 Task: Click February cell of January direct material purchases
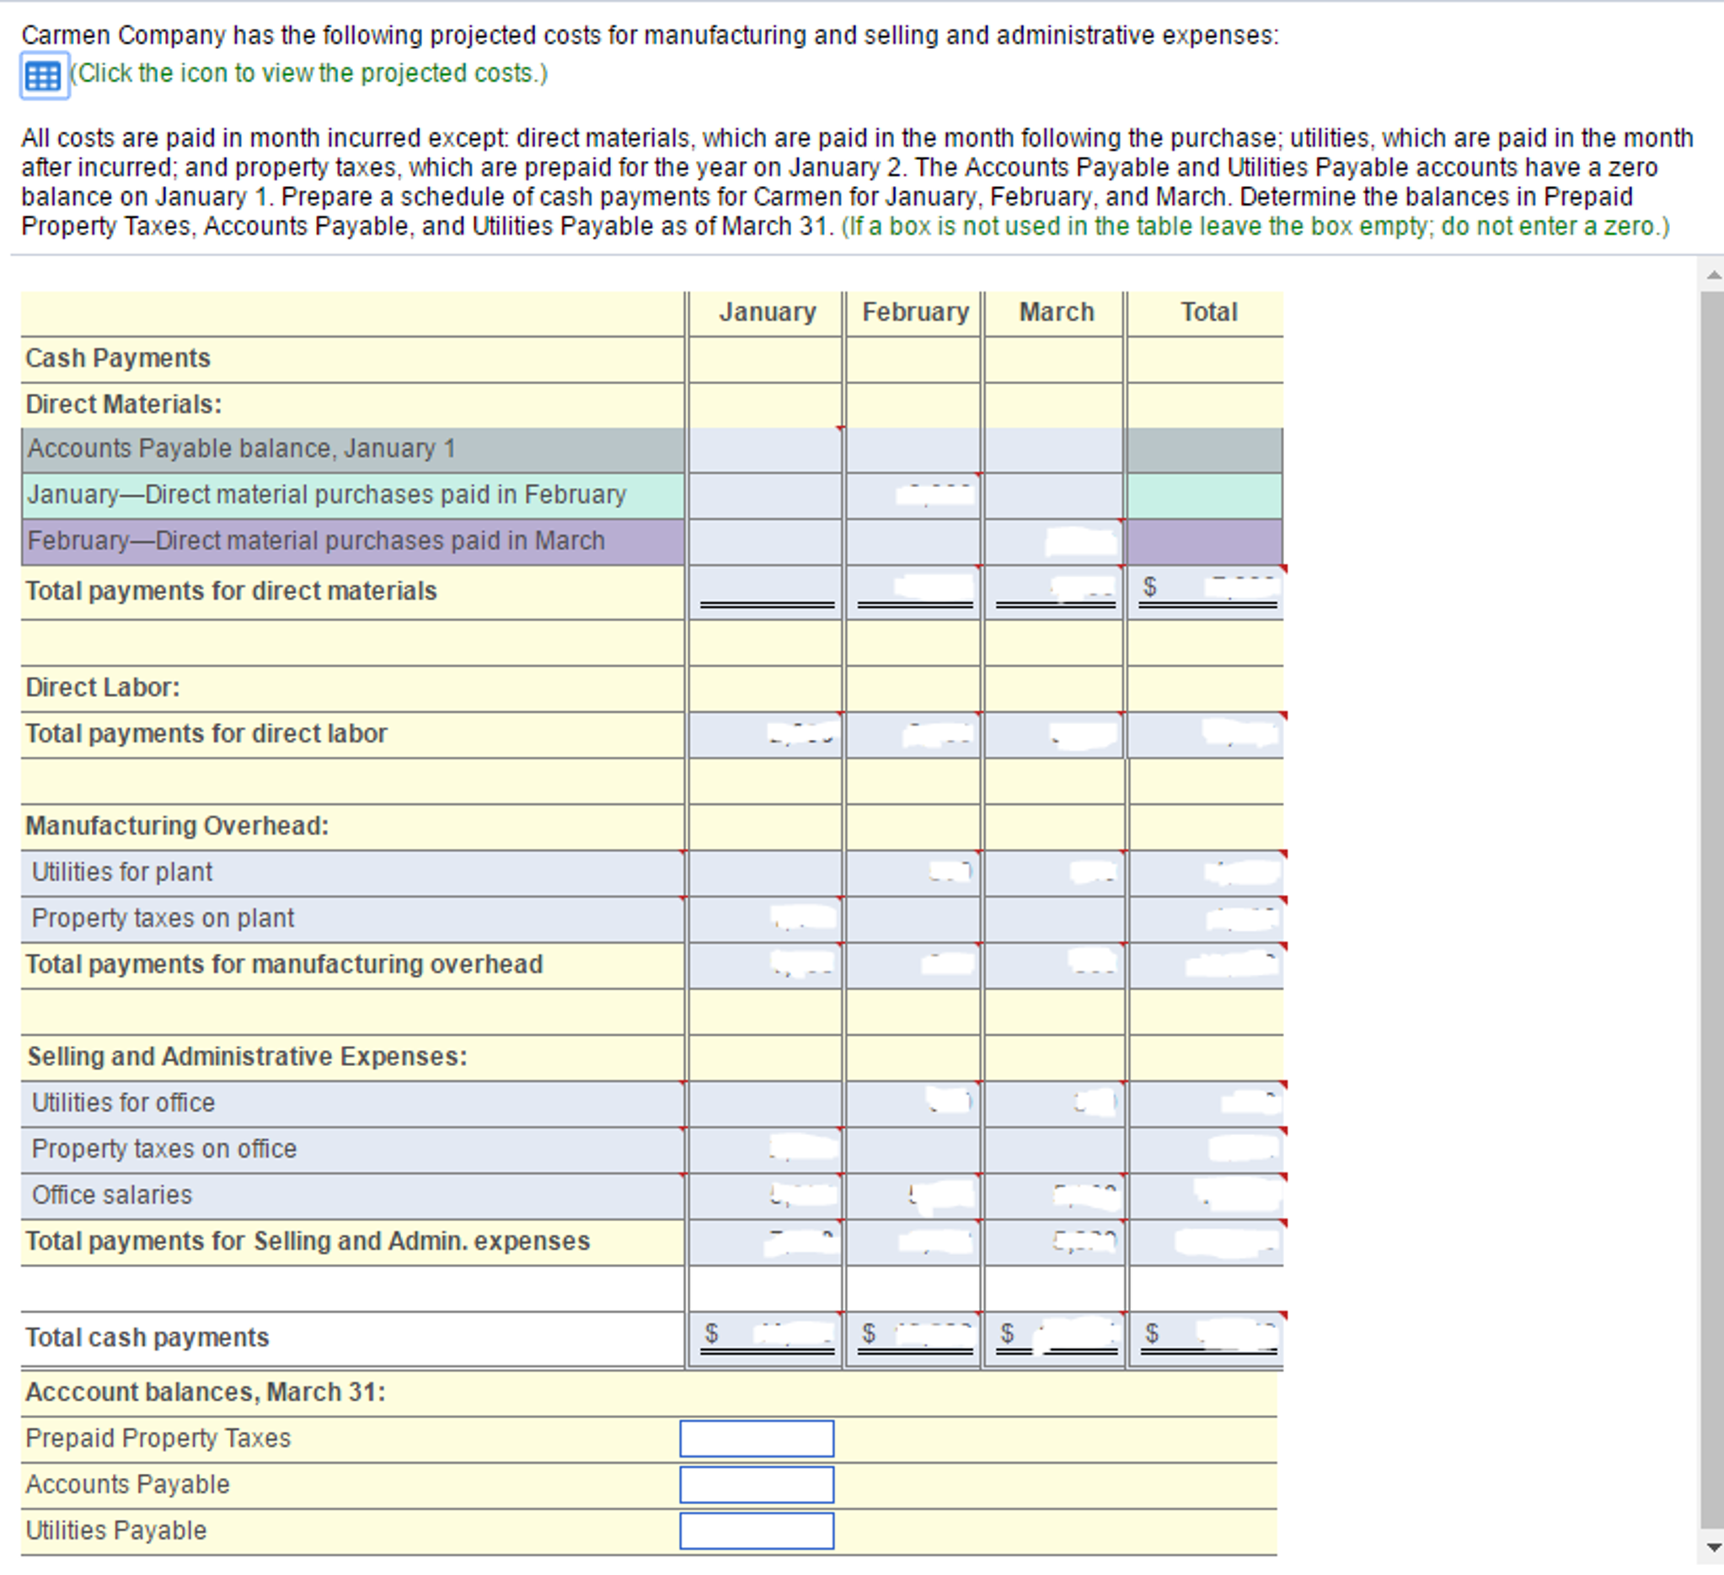point(913,496)
